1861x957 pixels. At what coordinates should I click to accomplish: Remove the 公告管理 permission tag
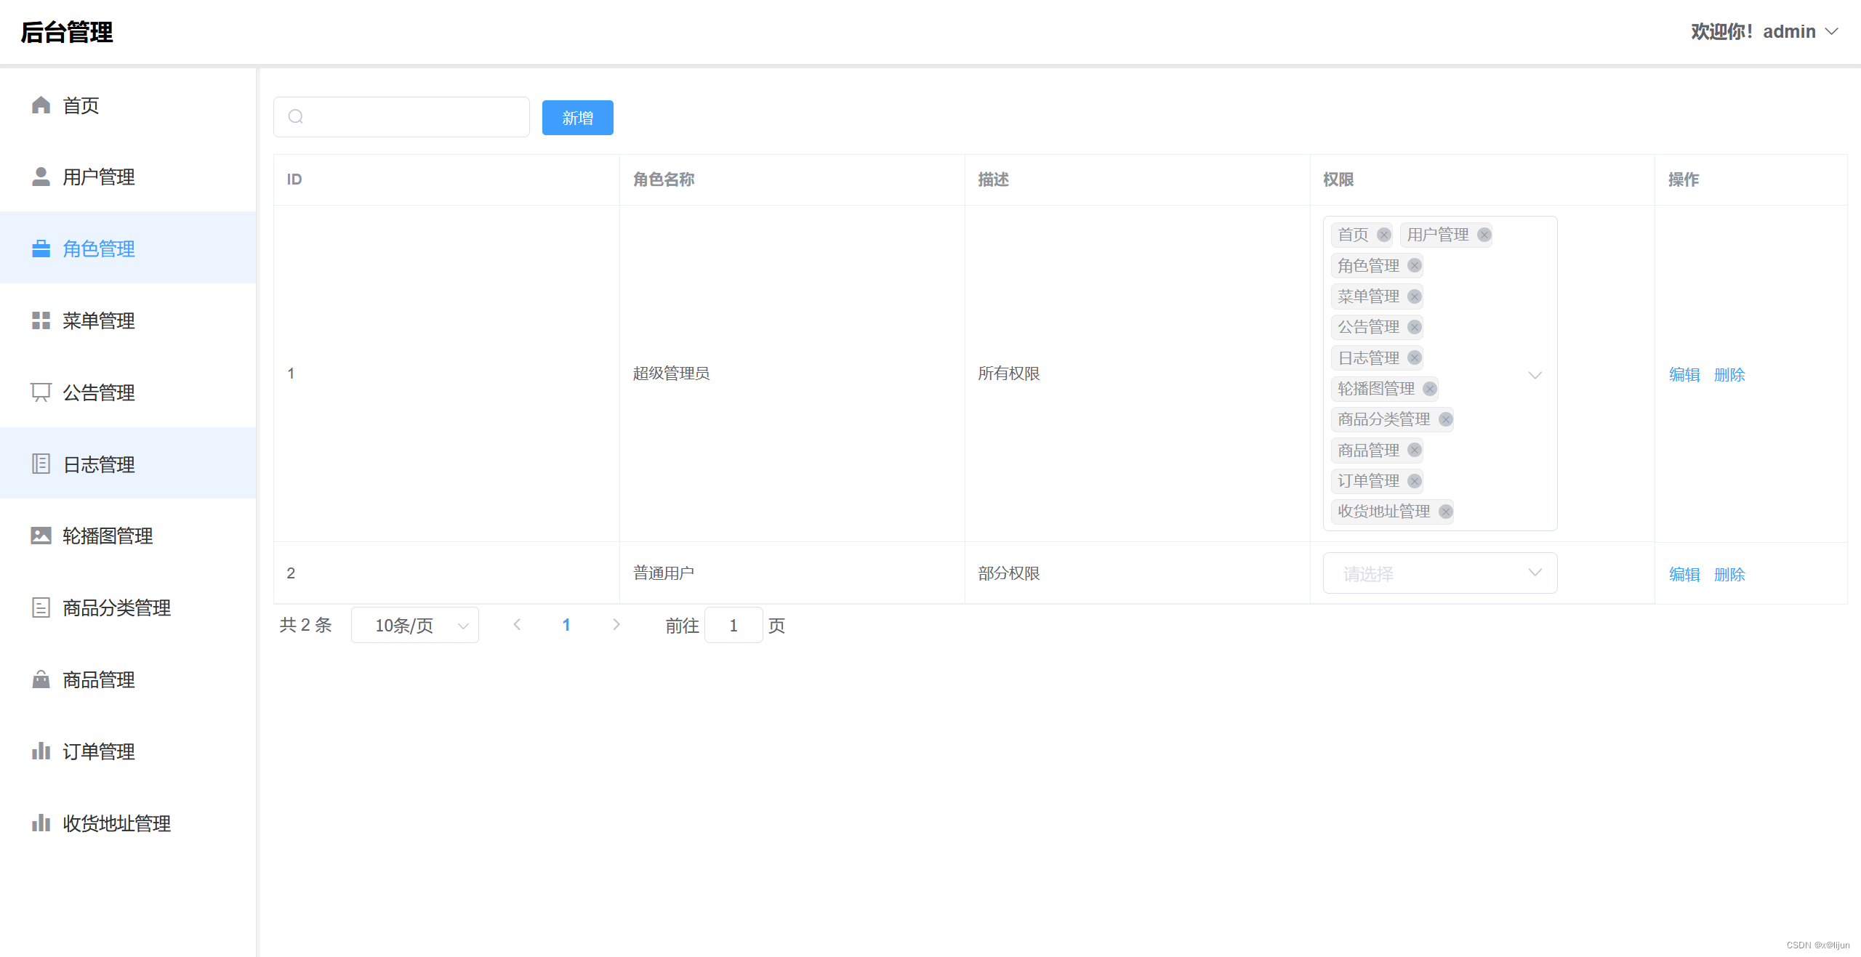[x=1415, y=327]
